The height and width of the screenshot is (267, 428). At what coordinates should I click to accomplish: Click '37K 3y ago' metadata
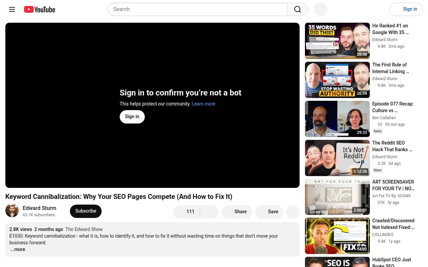388,203
